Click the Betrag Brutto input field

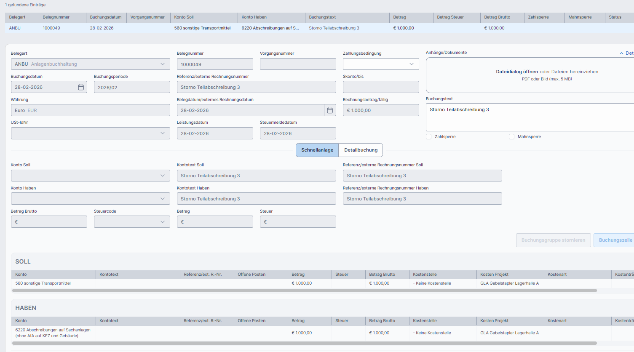tap(49, 222)
